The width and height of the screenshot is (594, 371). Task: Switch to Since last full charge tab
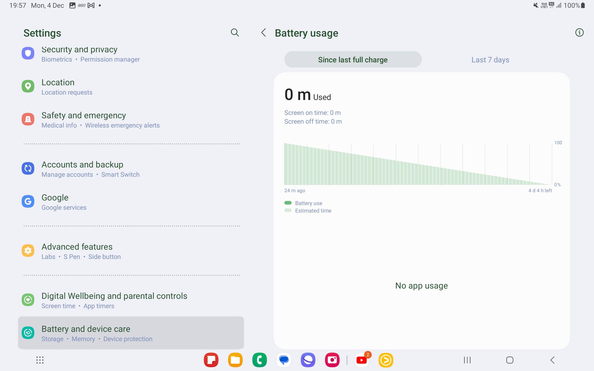pos(353,60)
